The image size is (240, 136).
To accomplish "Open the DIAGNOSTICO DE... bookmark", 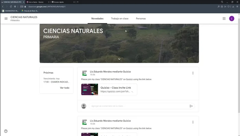I will pyautogui.click(x=10, y=11).
